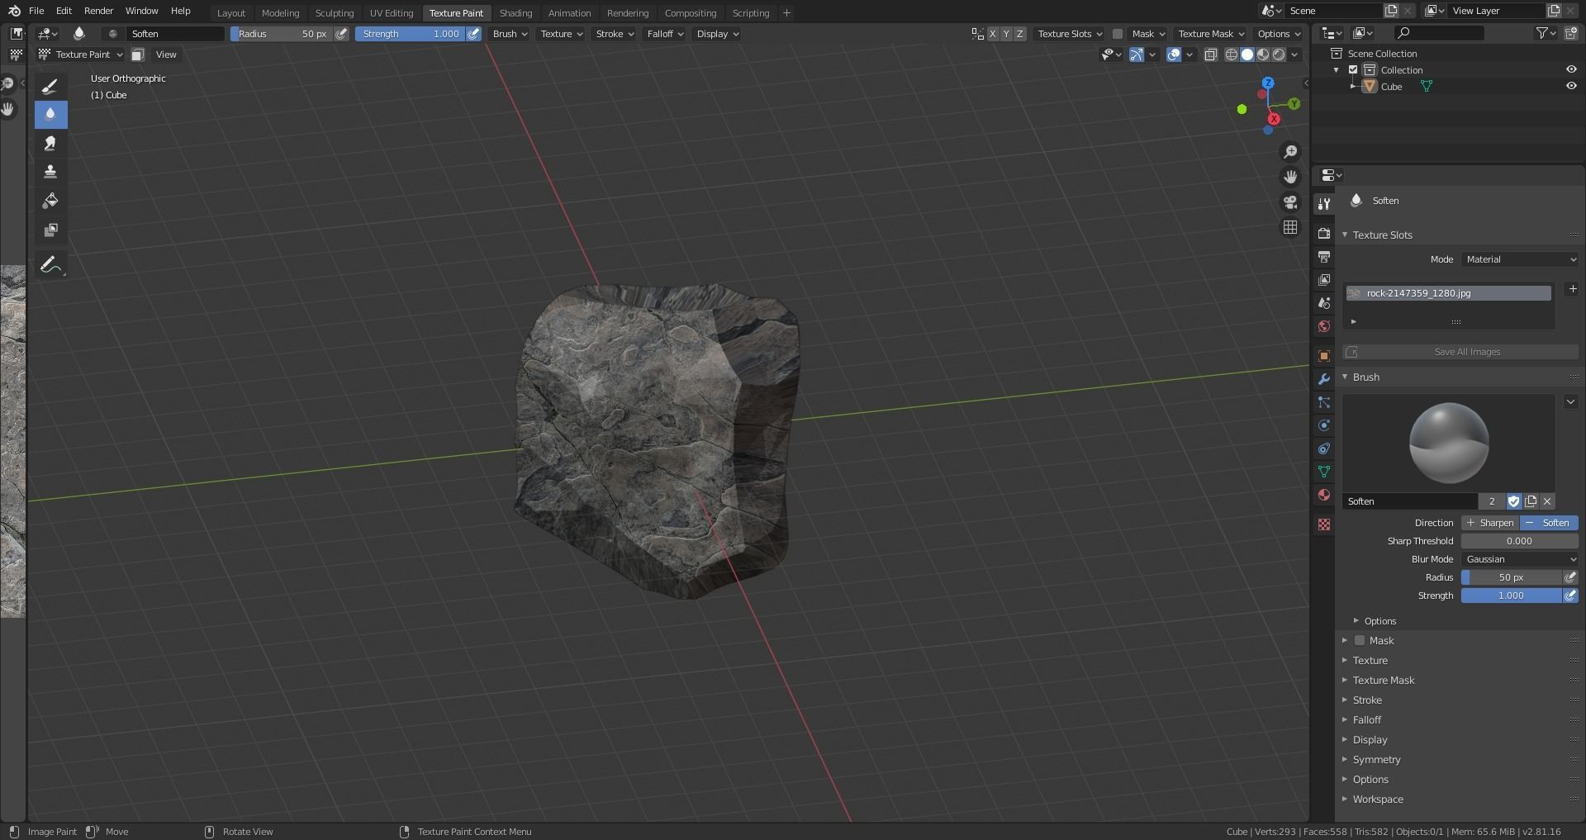Image resolution: width=1586 pixels, height=840 pixels.
Task: Toggle Z symmetry button
Action: pos(1020,34)
